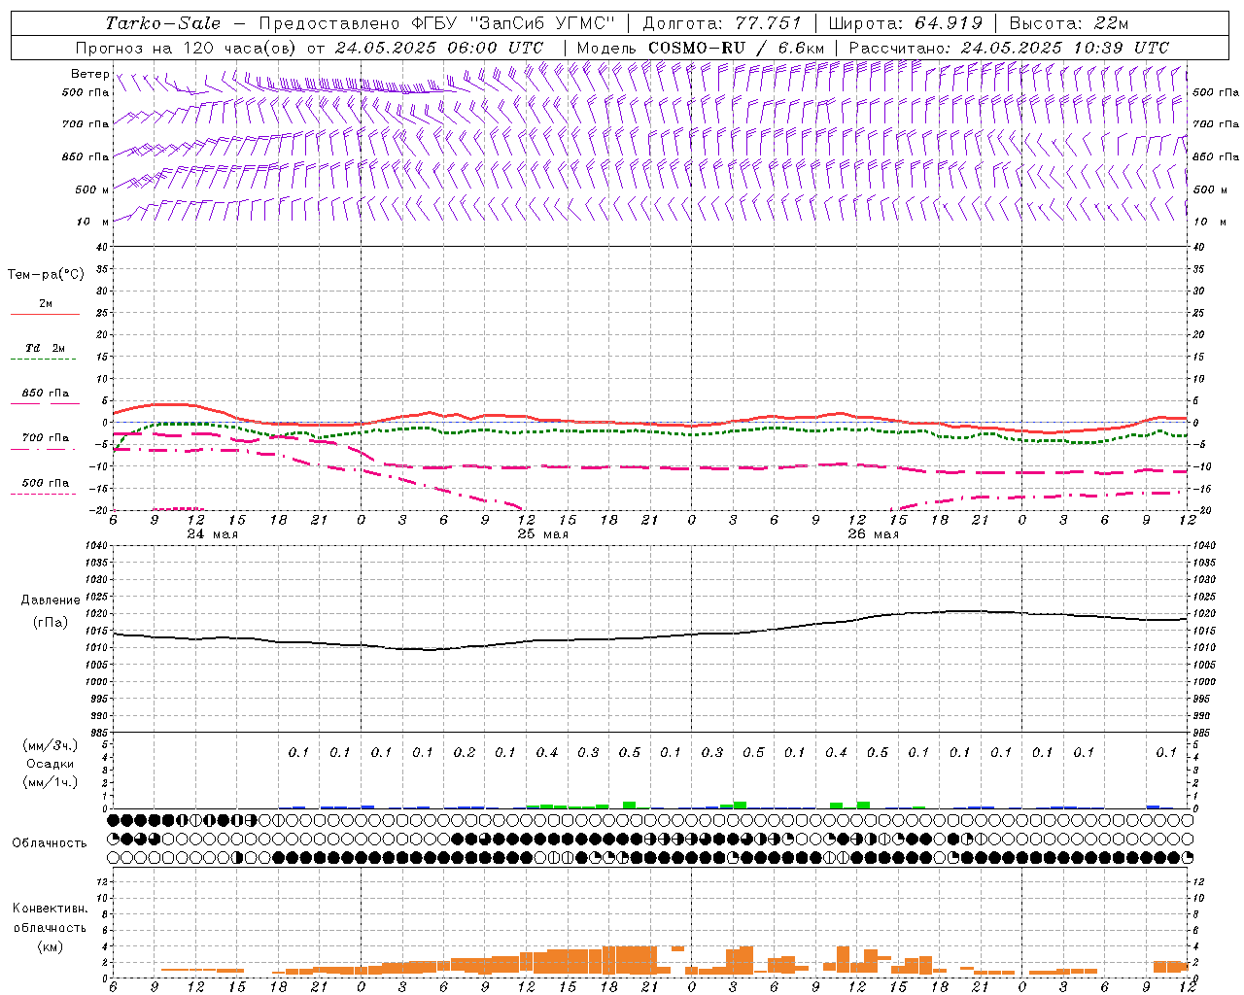Click the 'Конвективн.' convective cloud label

(x=50, y=909)
